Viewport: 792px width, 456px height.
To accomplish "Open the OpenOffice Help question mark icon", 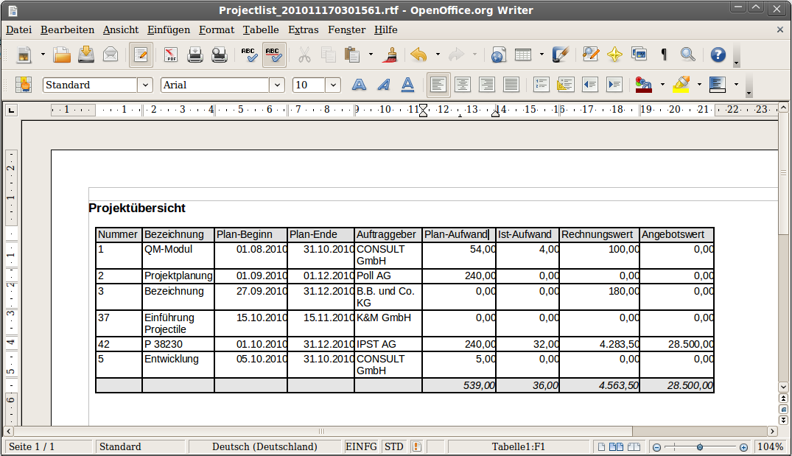I will pos(718,55).
